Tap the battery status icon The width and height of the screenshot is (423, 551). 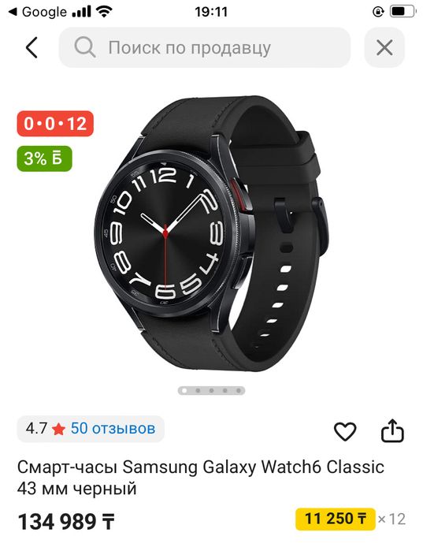[x=403, y=12]
